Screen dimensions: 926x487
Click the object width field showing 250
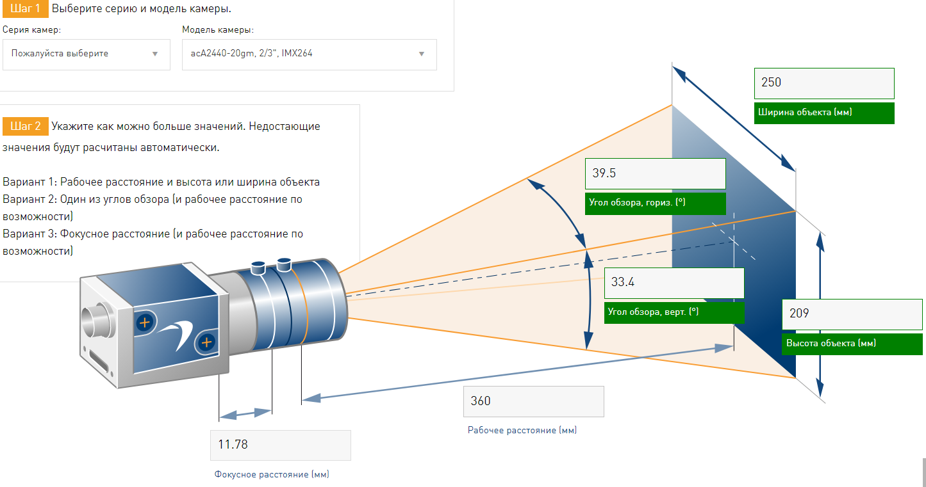click(x=824, y=83)
